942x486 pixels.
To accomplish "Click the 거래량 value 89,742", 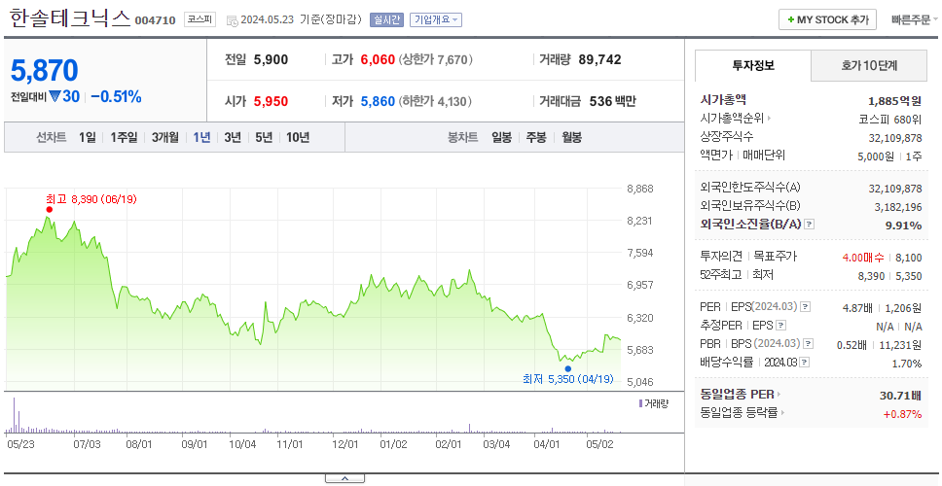I will point(599,59).
